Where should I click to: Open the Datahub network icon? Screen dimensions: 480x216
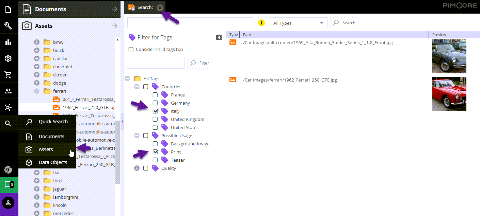tap(8, 107)
